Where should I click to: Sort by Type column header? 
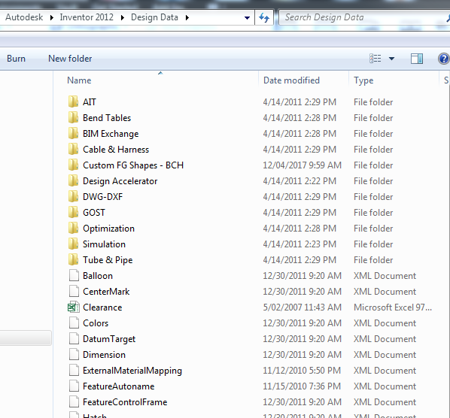click(363, 80)
